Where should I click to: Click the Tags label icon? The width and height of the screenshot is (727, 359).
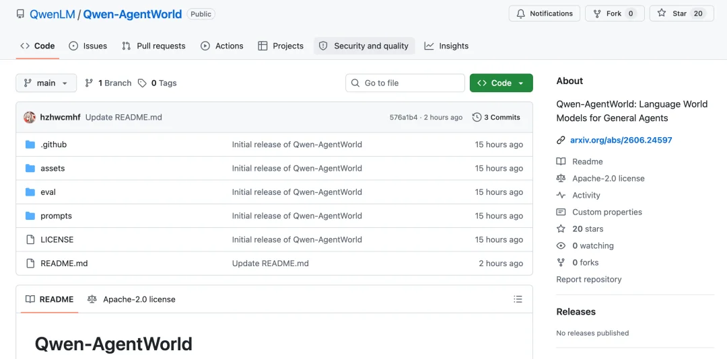point(142,83)
